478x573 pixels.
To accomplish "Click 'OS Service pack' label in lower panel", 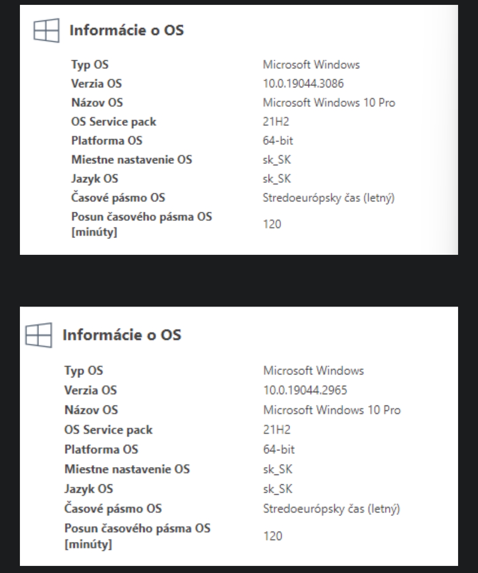I will point(108,430).
